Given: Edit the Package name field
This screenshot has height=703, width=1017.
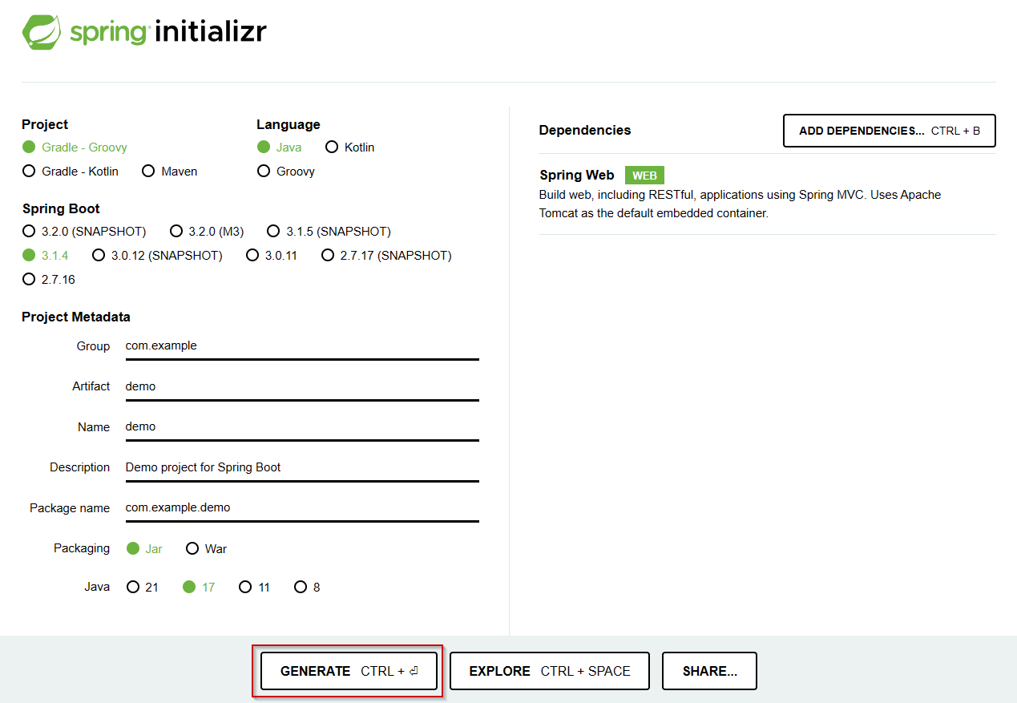Looking at the screenshot, I should click(x=302, y=507).
